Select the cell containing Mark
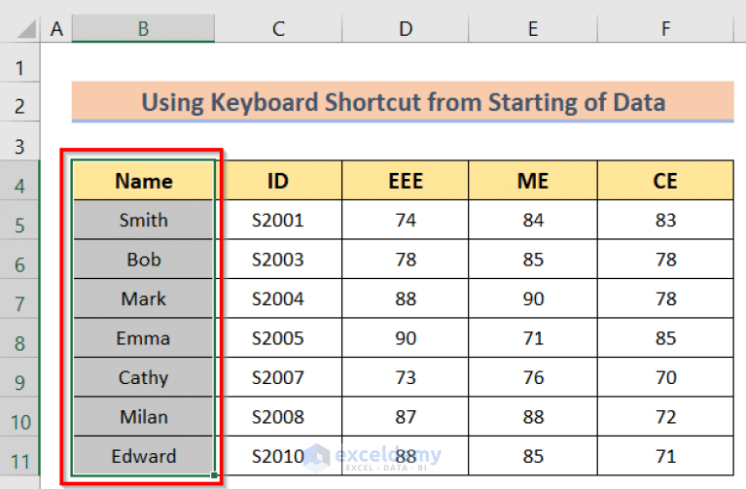The width and height of the screenshot is (746, 489). pyautogui.click(x=143, y=298)
